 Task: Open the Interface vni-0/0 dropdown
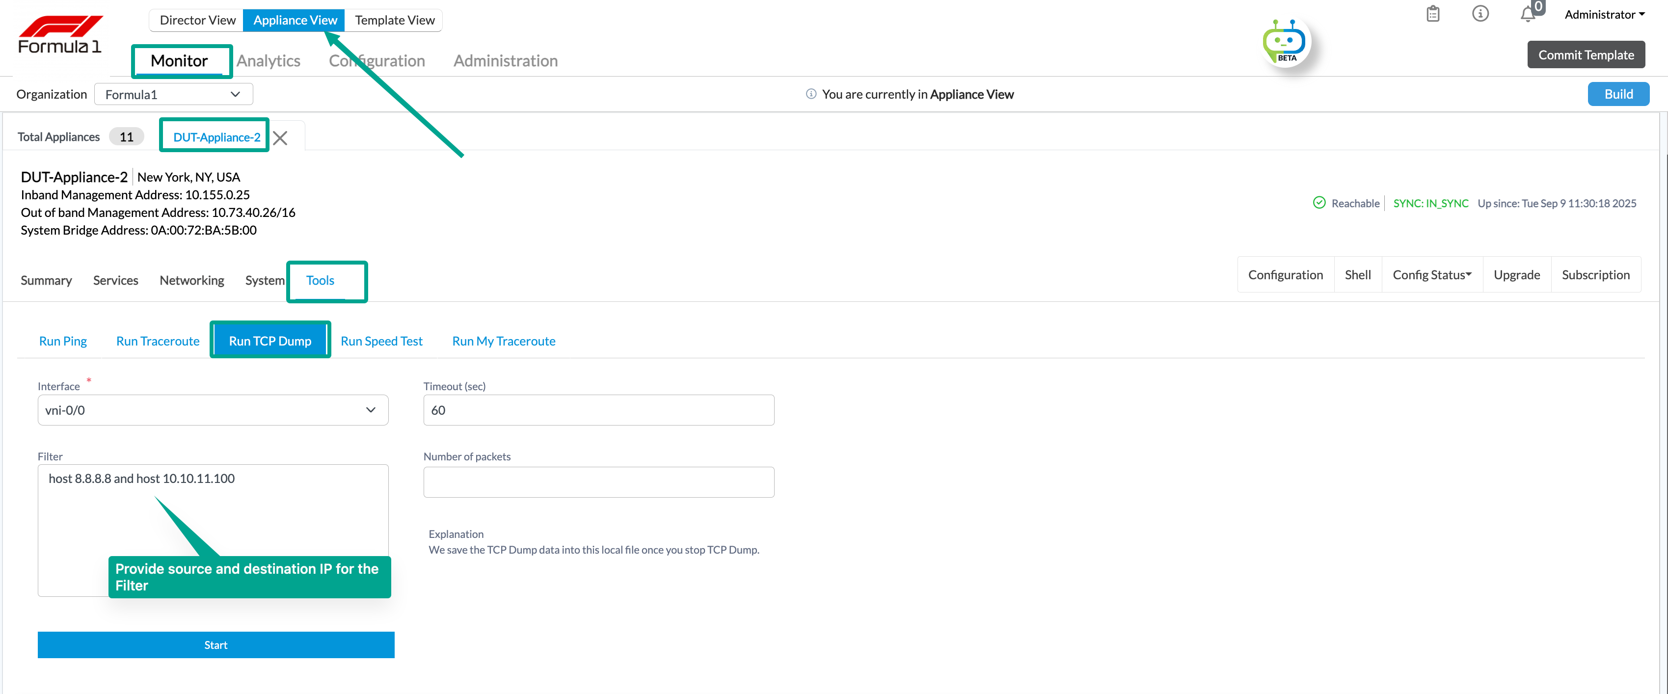click(x=213, y=410)
